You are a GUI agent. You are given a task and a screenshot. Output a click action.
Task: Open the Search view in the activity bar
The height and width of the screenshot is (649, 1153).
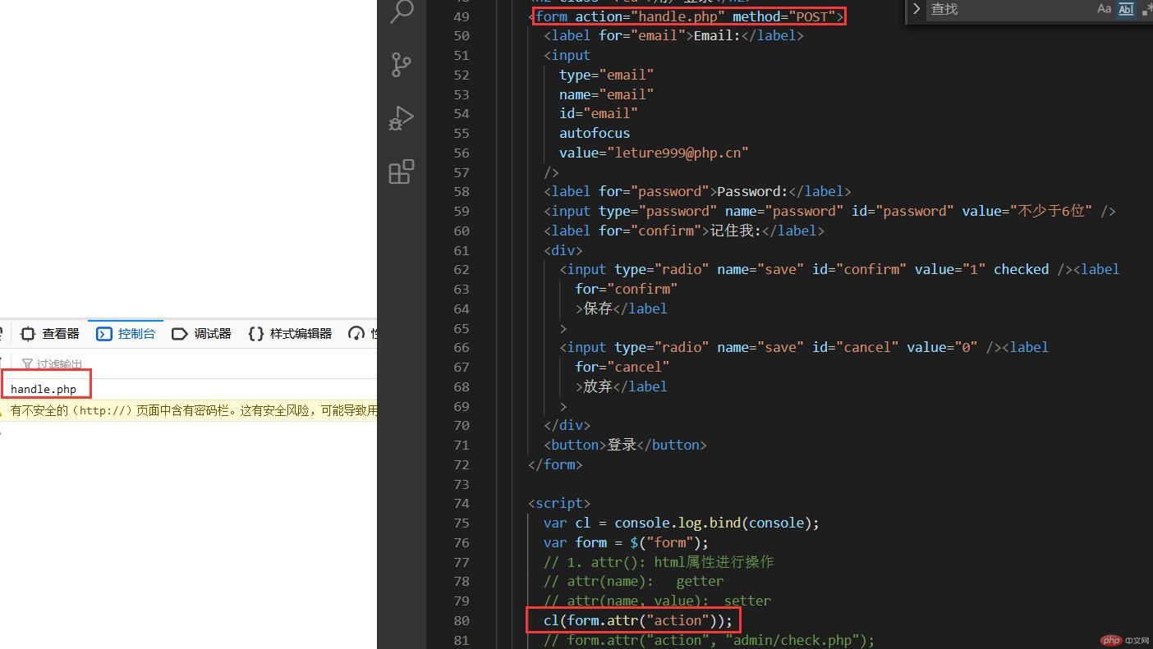[x=402, y=11]
